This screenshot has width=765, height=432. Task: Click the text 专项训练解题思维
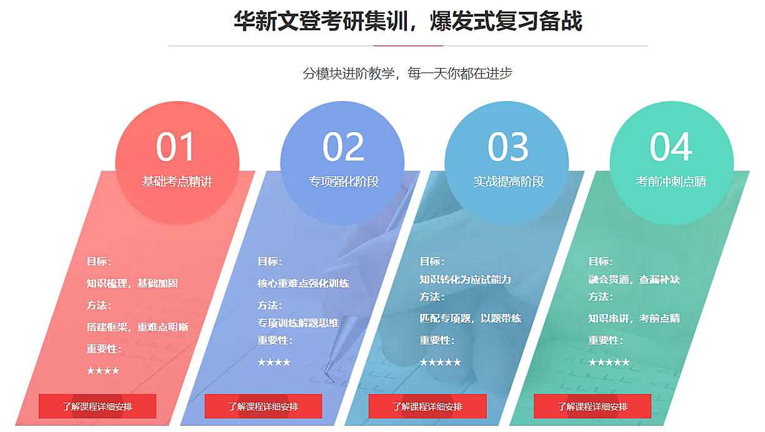(x=298, y=323)
